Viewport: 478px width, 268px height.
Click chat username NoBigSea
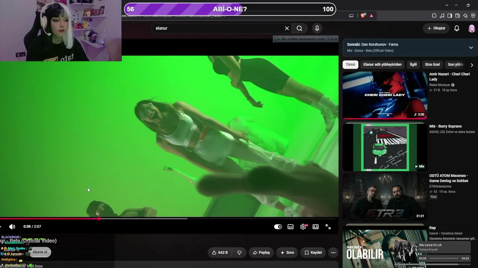pos(8,259)
